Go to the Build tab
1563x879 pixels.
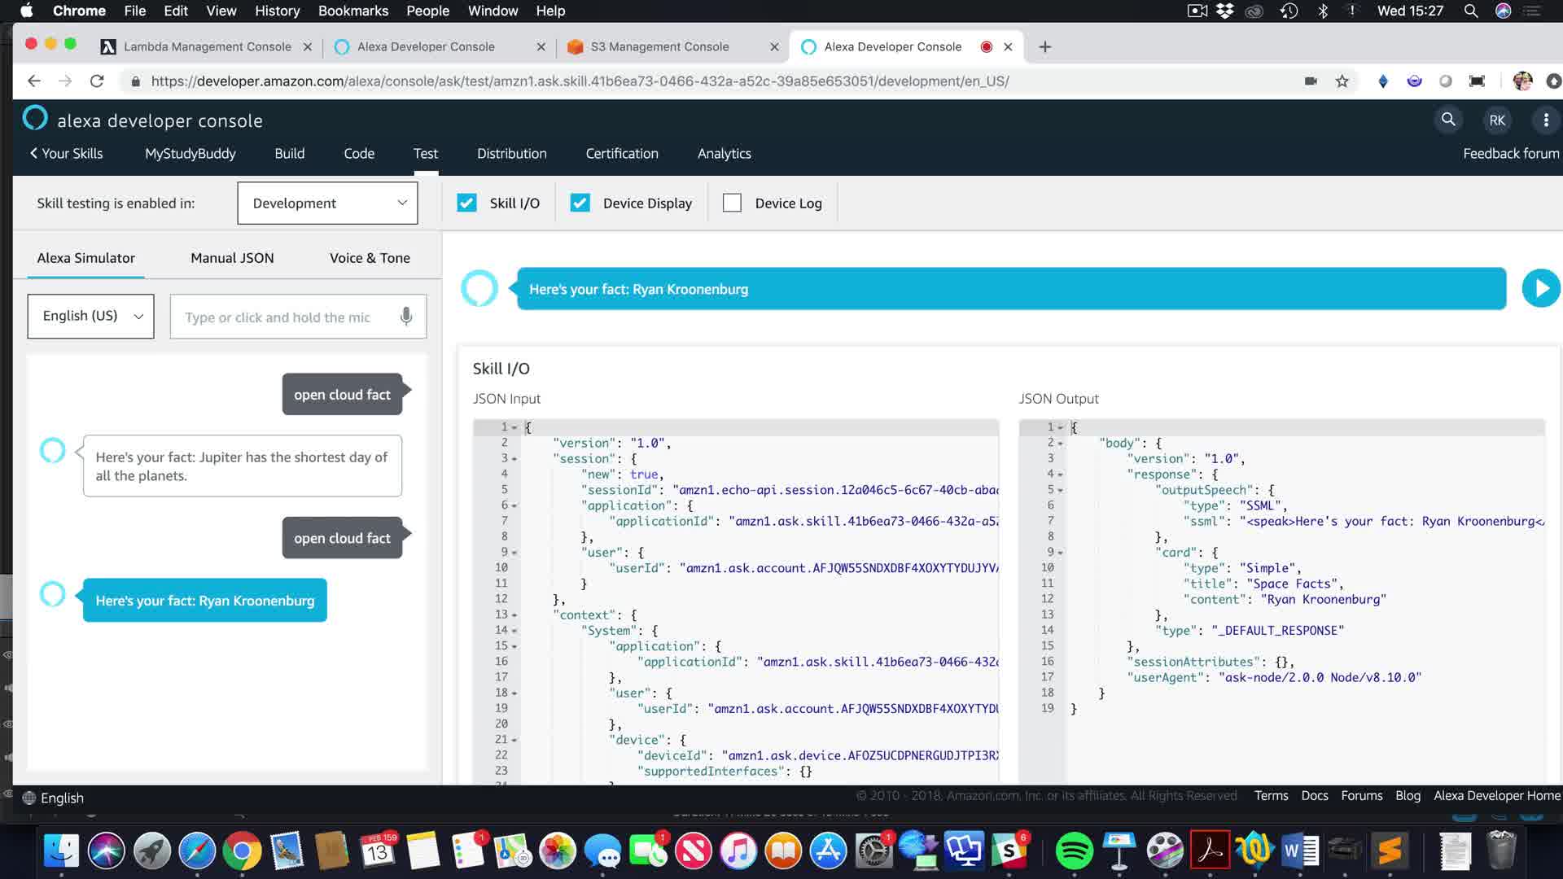click(289, 154)
